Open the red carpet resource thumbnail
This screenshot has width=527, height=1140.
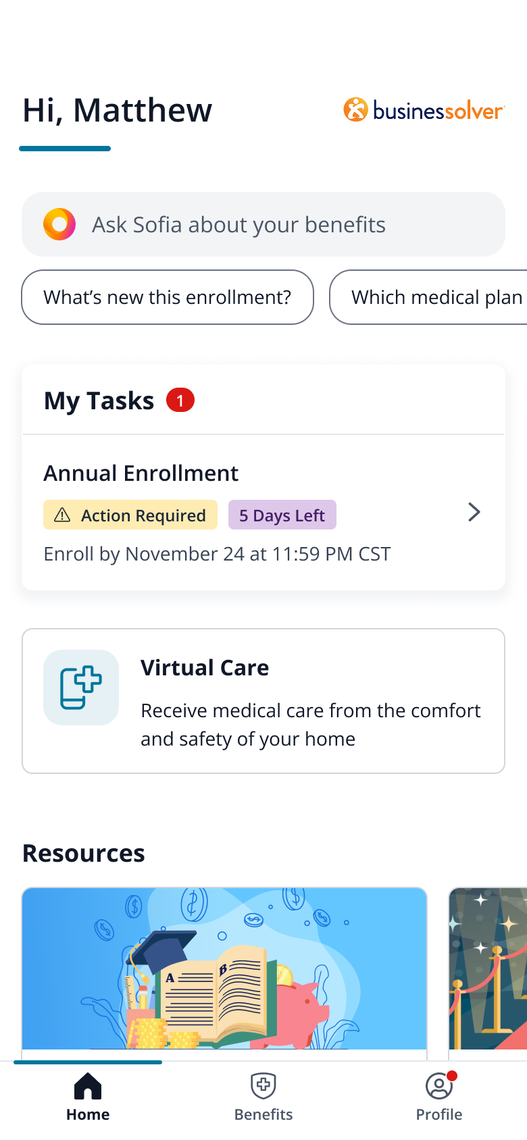tap(488, 968)
